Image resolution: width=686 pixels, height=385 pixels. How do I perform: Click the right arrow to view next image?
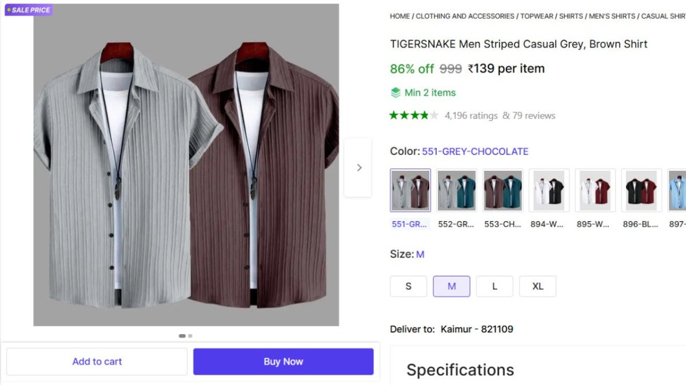[359, 167]
